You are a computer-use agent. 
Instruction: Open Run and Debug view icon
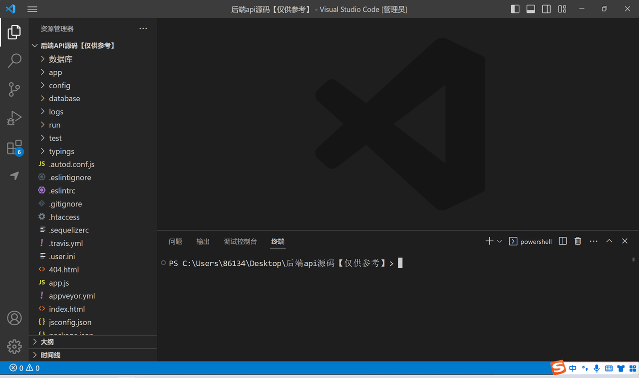14,118
